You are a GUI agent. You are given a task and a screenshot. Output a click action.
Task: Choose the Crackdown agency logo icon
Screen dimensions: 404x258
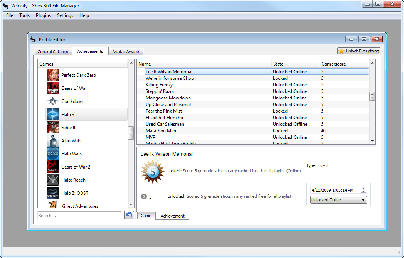point(52,101)
